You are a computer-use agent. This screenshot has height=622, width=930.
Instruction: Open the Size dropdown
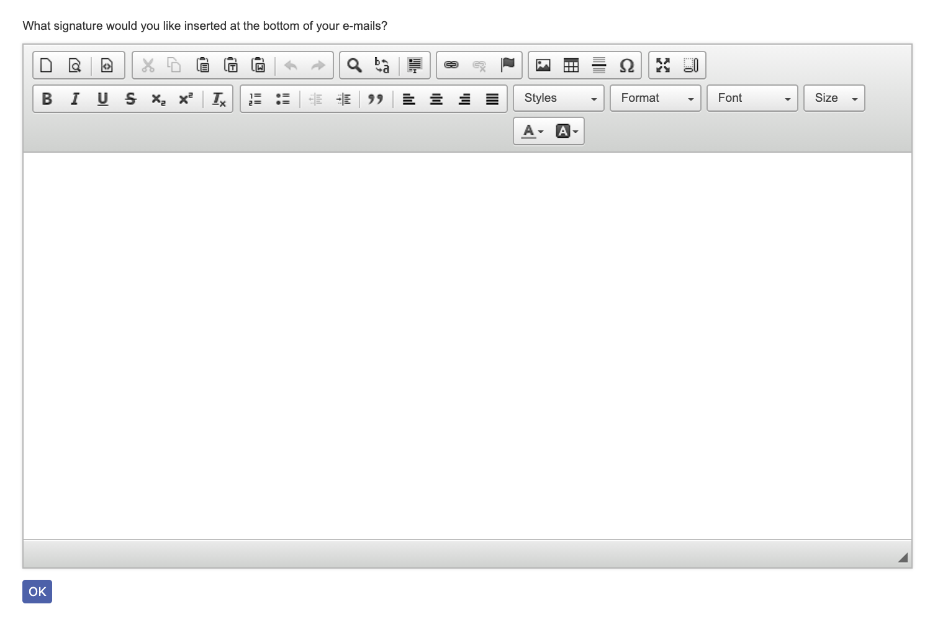(x=834, y=98)
